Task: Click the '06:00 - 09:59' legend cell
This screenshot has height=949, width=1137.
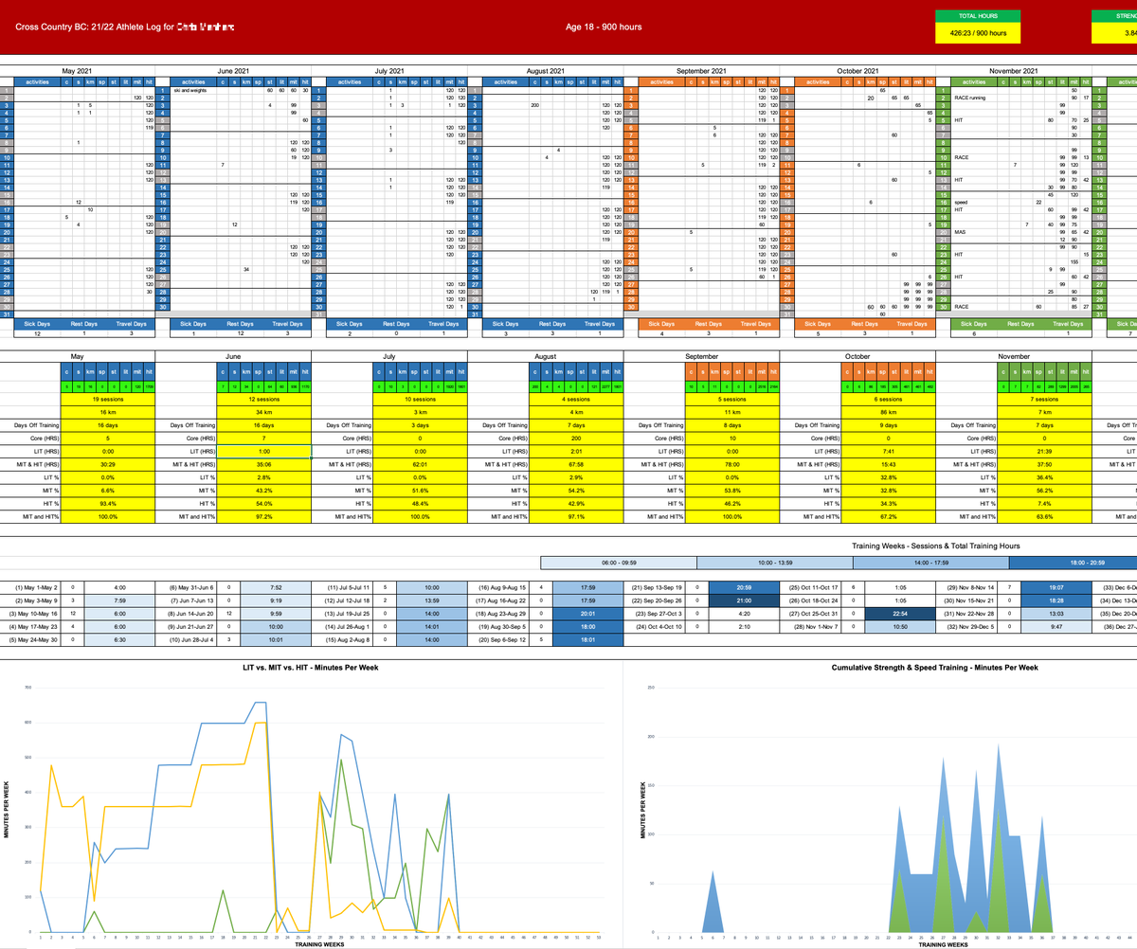Action: [617, 563]
